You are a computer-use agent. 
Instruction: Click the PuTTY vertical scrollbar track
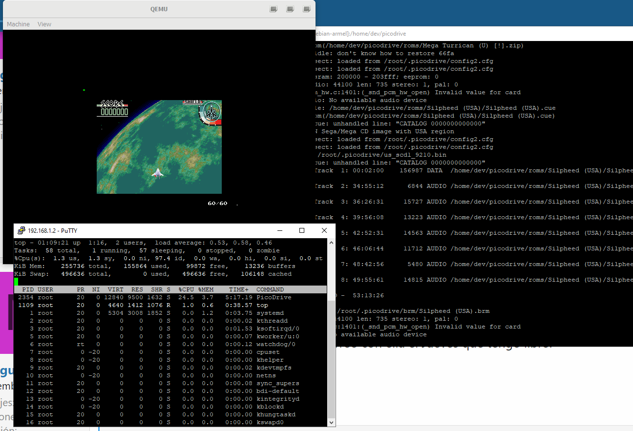(x=331, y=332)
